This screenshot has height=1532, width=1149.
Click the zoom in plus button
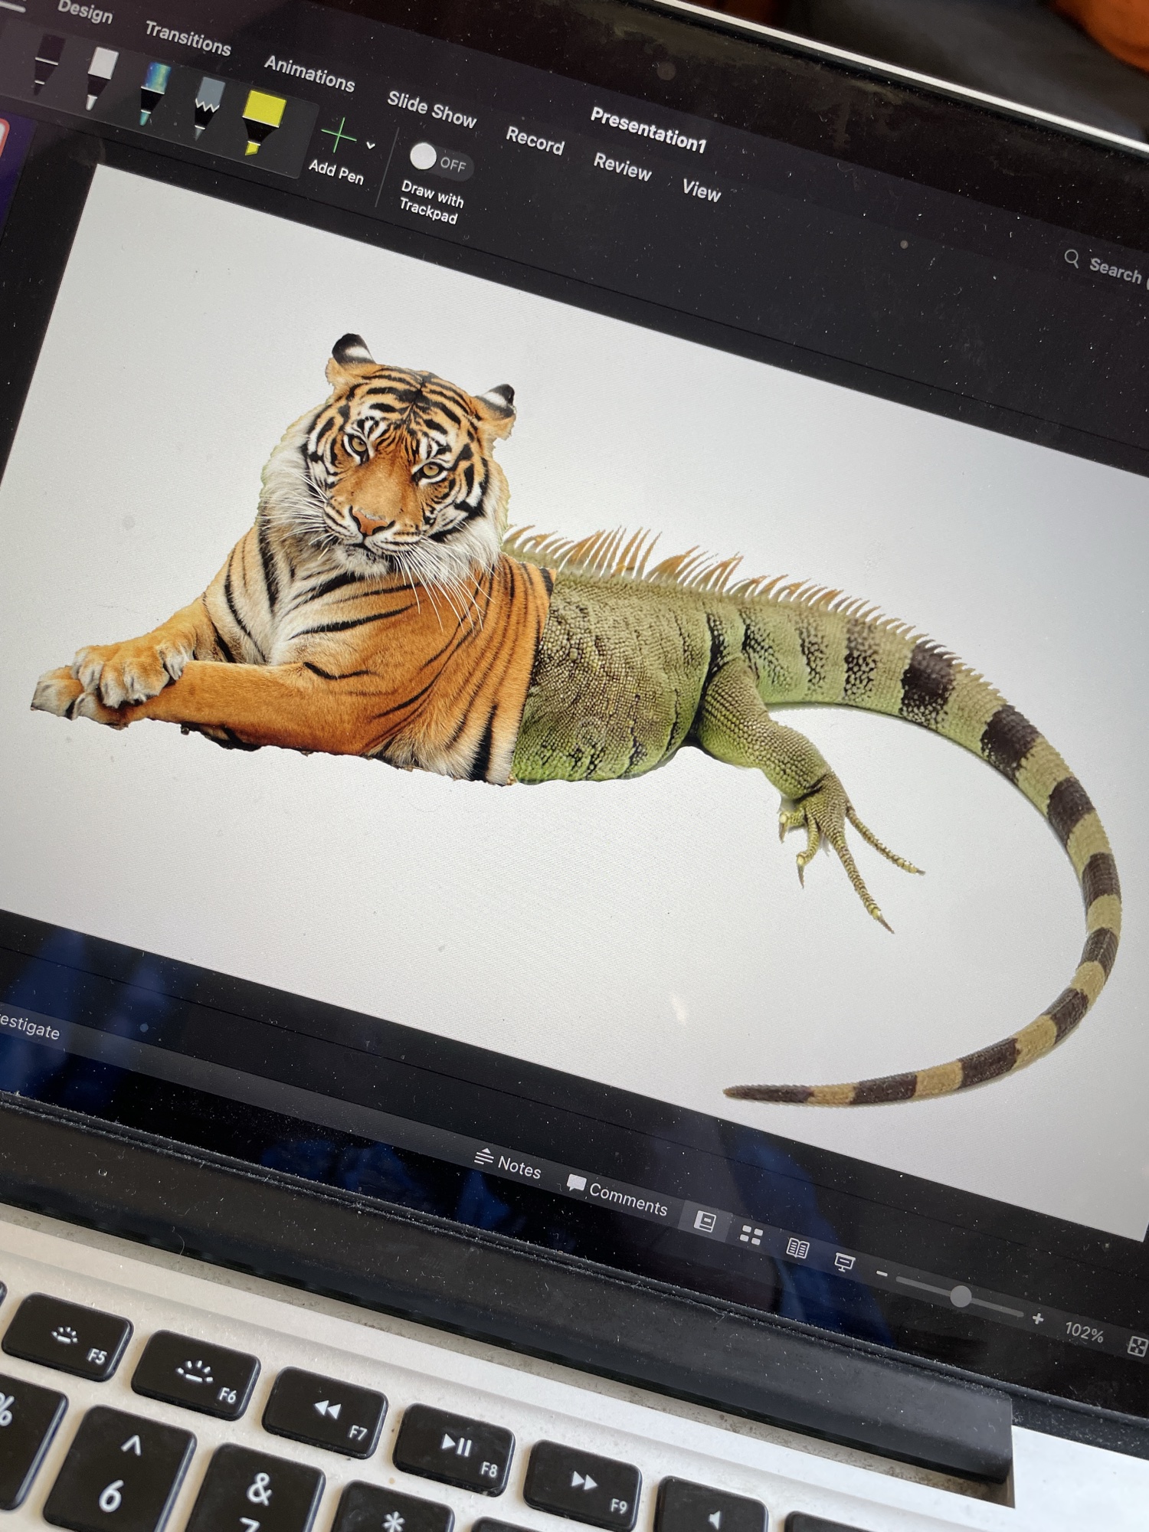(1038, 1318)
